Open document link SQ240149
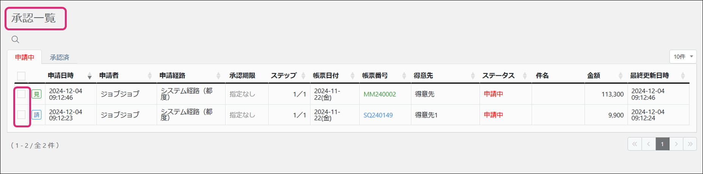The height and width of the screenshot is (174, 703). click(x=378, y=115)
